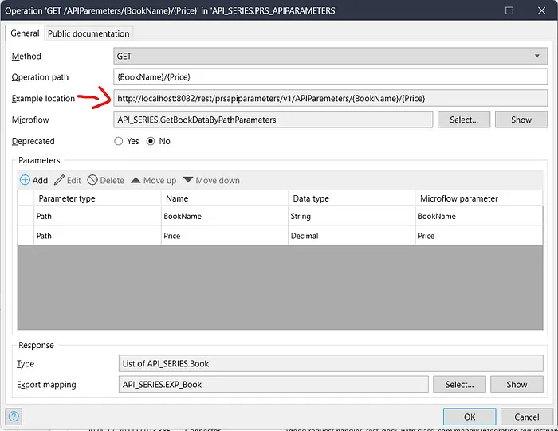Click Show button beside Microflow field
558x431 pixels.
521,120
